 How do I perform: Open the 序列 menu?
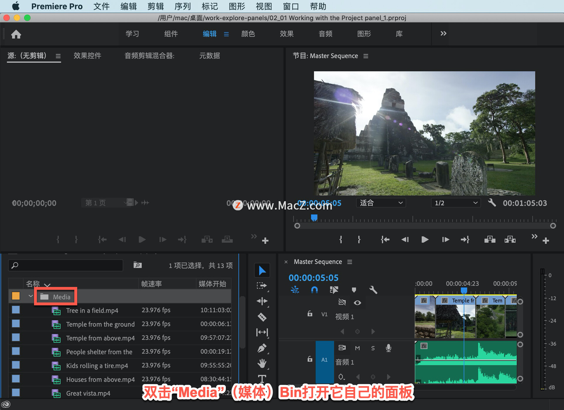click(x=182, y=6)
